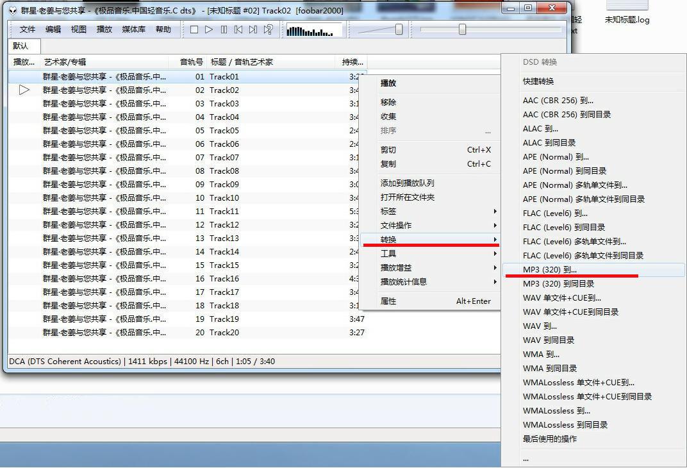Screen dimensions: 687x468
Task: Click the Previous track button
Action: point(238,29)
